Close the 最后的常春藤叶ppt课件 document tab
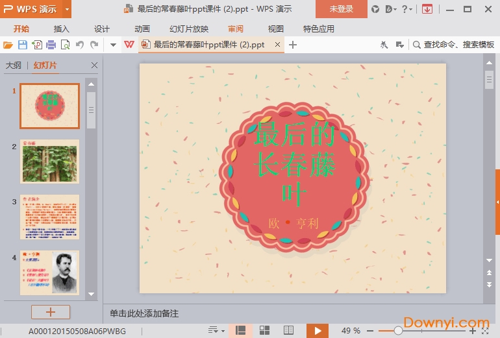 [x=278, y=45]
